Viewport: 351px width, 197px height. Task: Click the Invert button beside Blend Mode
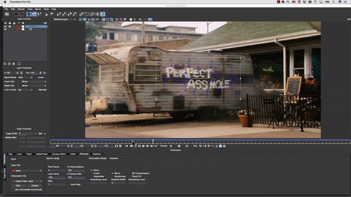point(41,77)
